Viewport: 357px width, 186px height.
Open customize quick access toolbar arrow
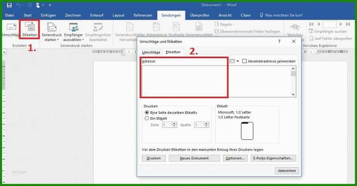50,5
